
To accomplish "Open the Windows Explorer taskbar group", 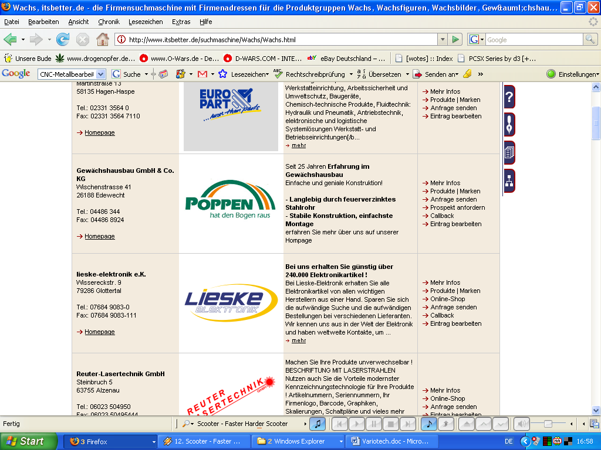I will [x=299, y=441].
